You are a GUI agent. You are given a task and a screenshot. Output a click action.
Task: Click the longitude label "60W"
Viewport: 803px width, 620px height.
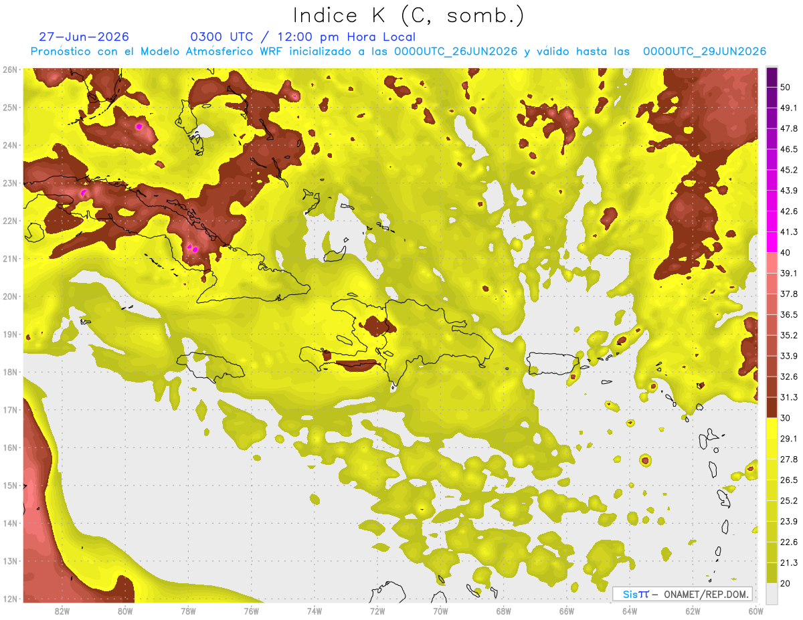coord(755,611)
